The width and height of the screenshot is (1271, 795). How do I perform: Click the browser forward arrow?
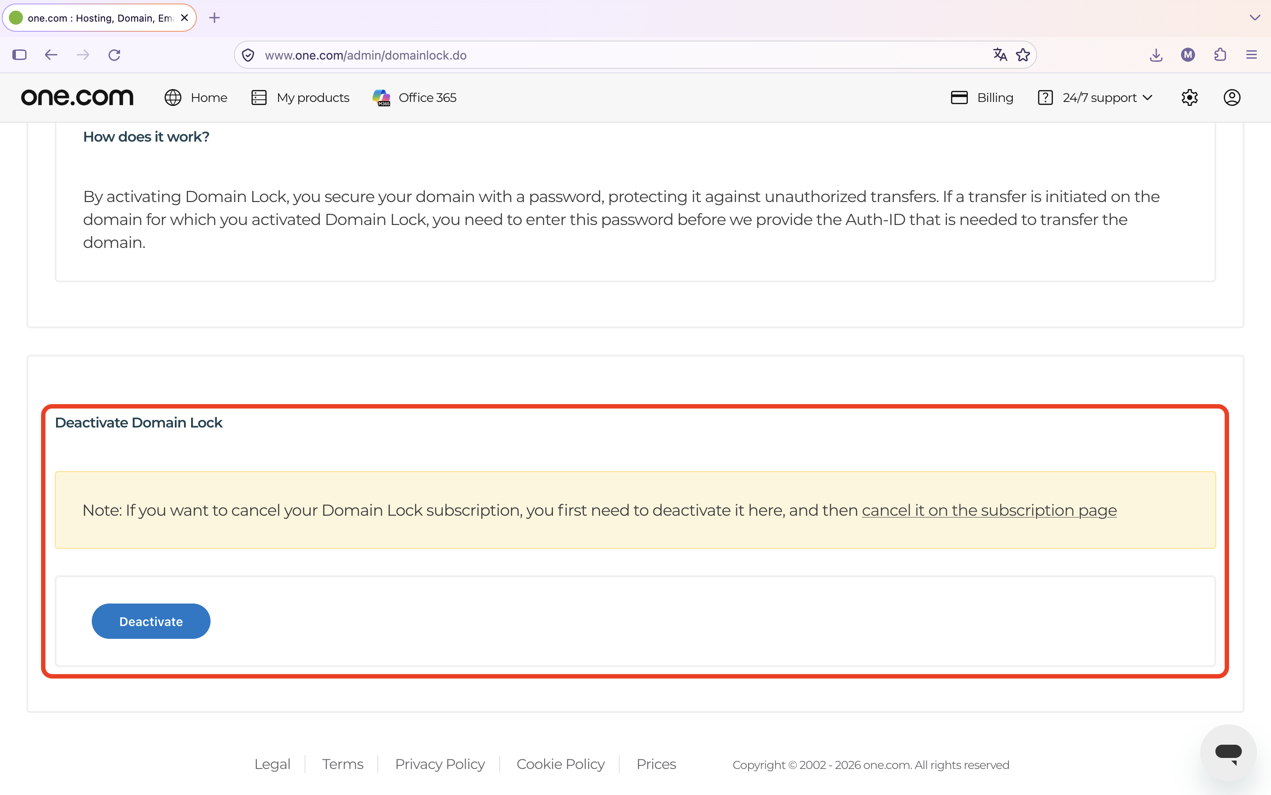click(x=83, y=55)
